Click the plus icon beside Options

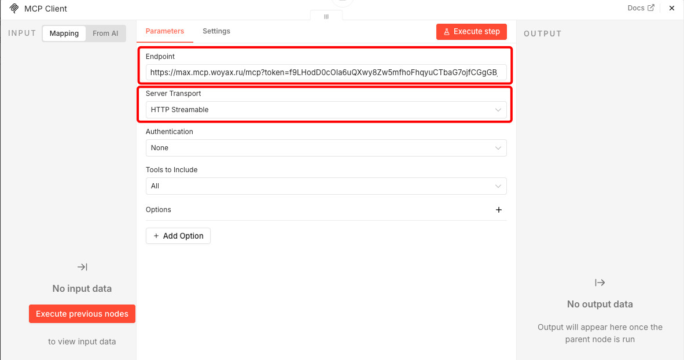click(x=499, y=210)
